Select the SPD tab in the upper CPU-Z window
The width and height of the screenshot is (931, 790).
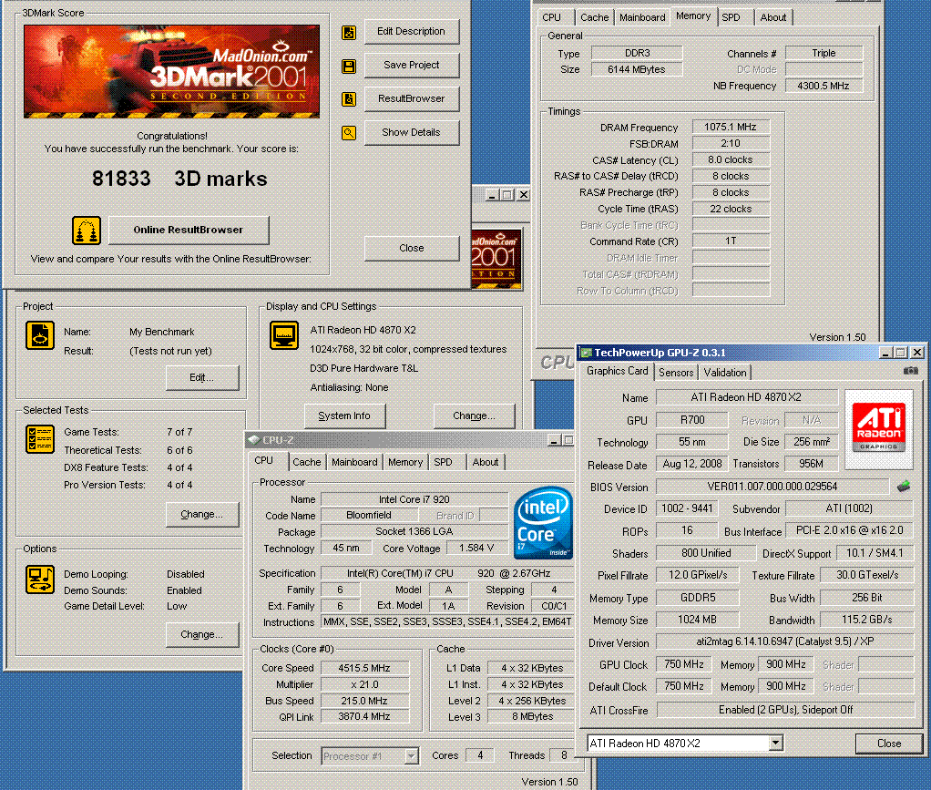tap(731, 18)
